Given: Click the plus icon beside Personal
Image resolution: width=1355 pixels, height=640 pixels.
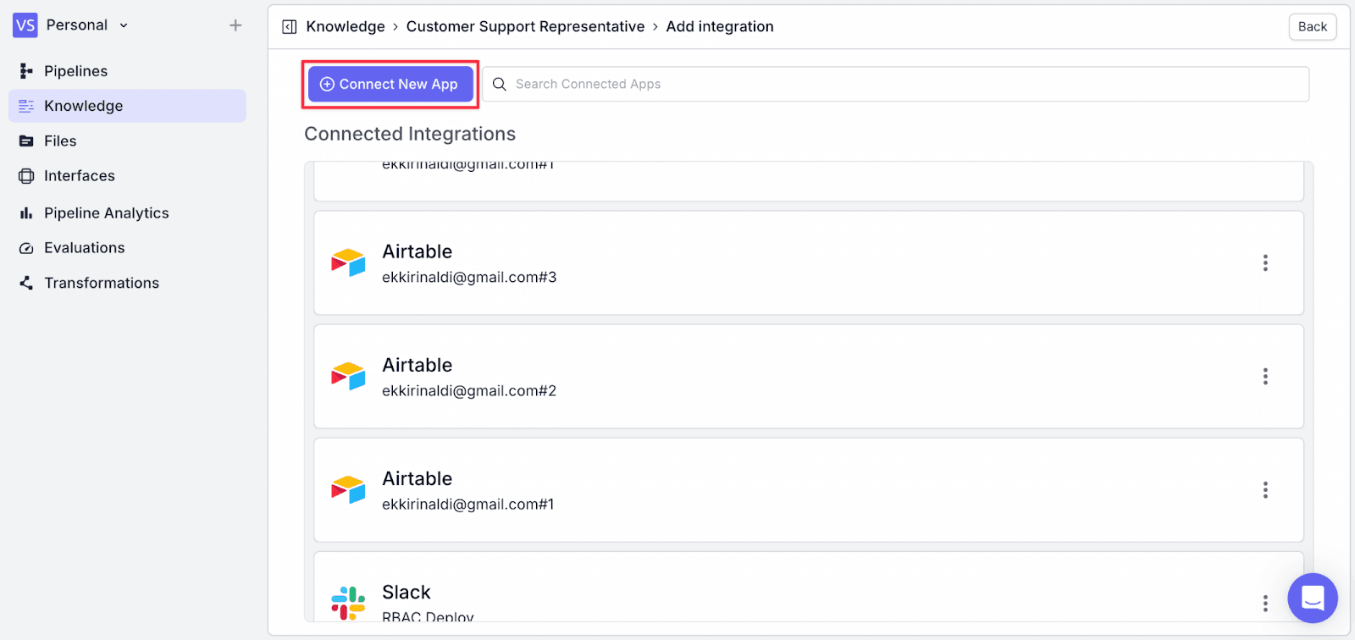Looking at the screenshot, I should 235,25.
